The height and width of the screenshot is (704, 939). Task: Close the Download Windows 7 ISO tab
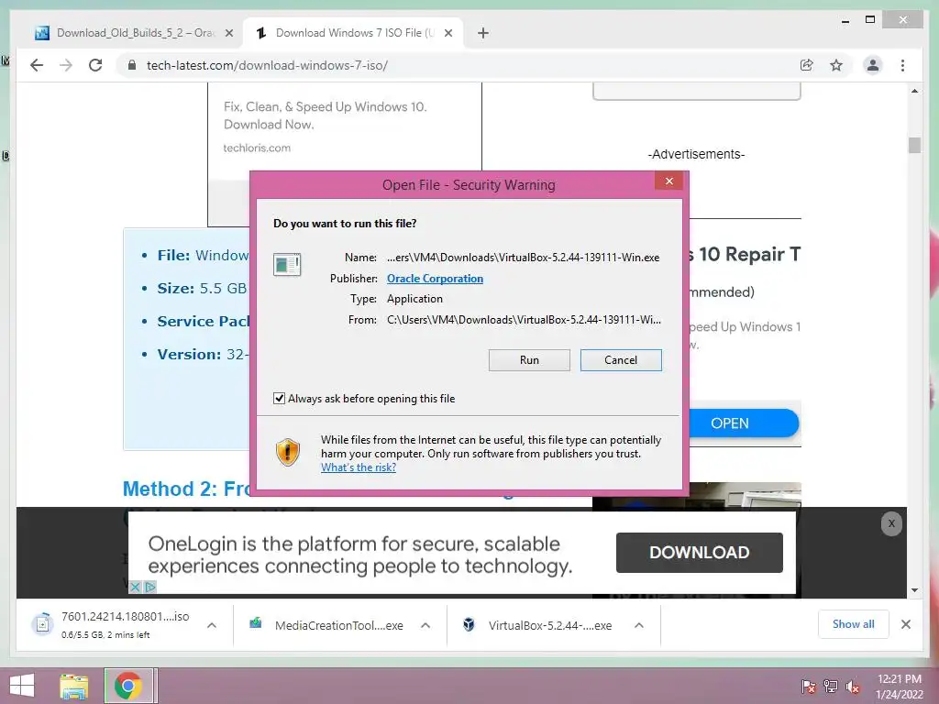click(x=447, y=34)
